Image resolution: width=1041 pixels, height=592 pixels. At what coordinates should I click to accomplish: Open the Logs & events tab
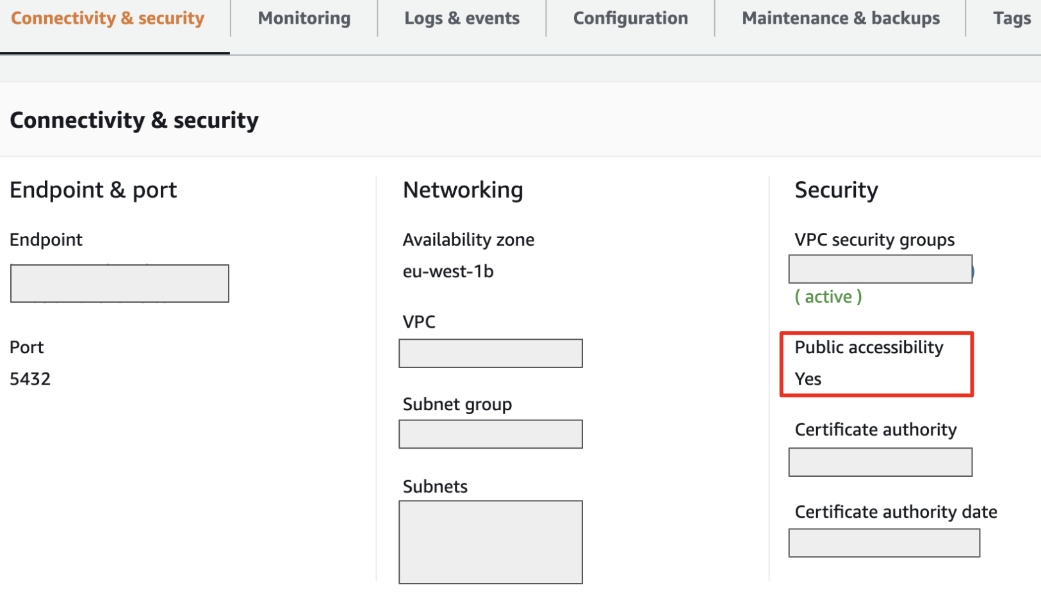[x=462, y=19]
